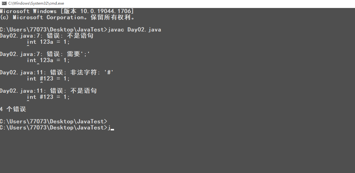Click the blinking cursor after j

coord(112,130)
